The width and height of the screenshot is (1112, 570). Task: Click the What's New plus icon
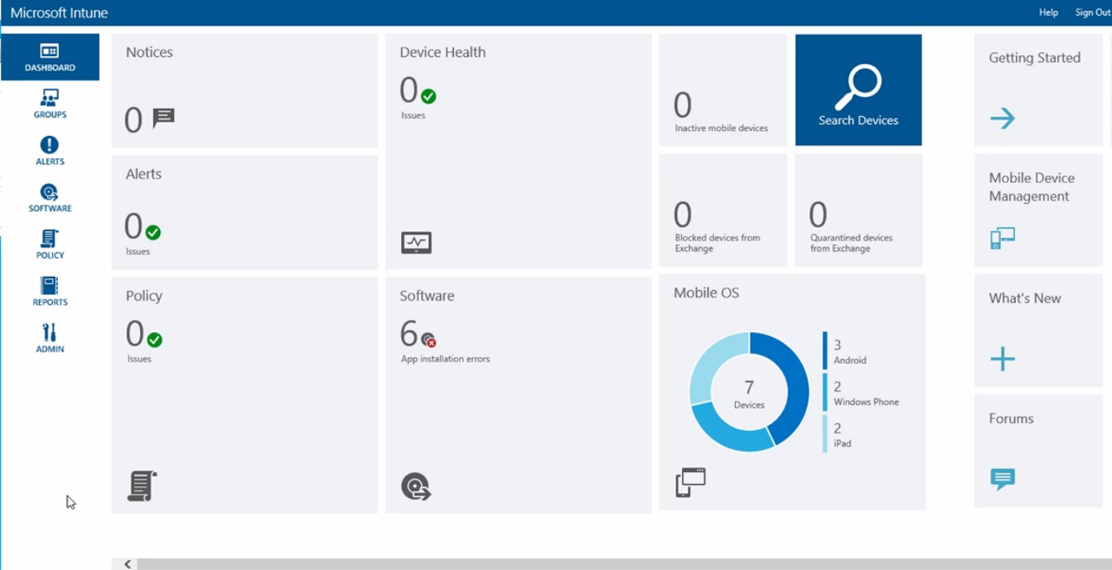pyautogui.click(x=1003, y=359)
